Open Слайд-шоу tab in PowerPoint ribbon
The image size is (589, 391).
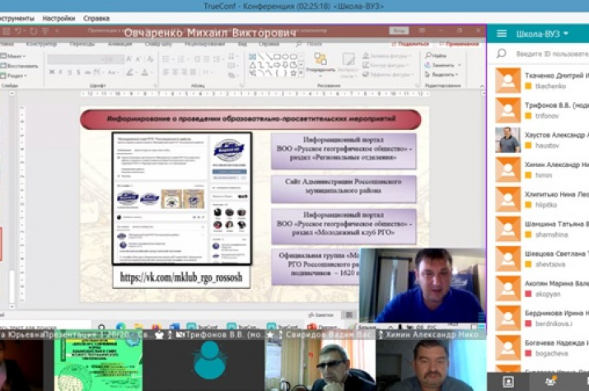point(158,44)
